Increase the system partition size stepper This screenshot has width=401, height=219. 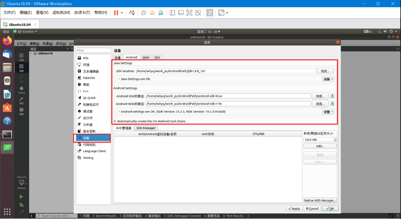click(335, 138)
